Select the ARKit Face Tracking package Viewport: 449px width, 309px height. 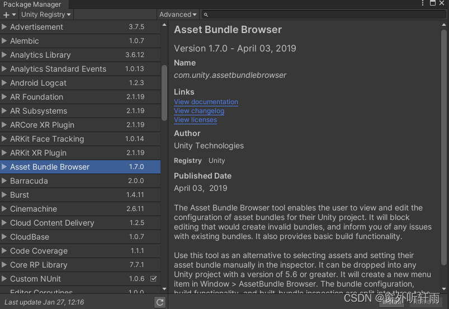point(80,139)
